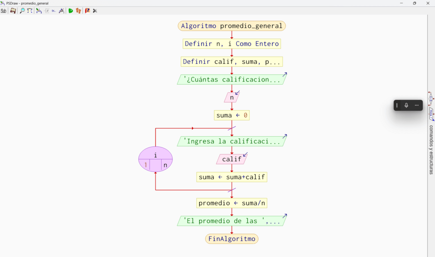This screenshot has height=257, width=435.
Task: Toggle shortened text display in blocks
Action: [54, 11]
